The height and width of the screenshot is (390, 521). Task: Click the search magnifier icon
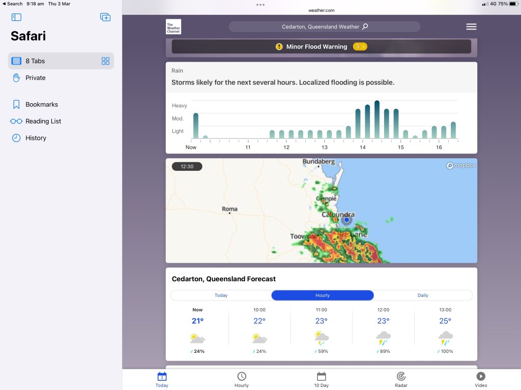coord(365,27)
